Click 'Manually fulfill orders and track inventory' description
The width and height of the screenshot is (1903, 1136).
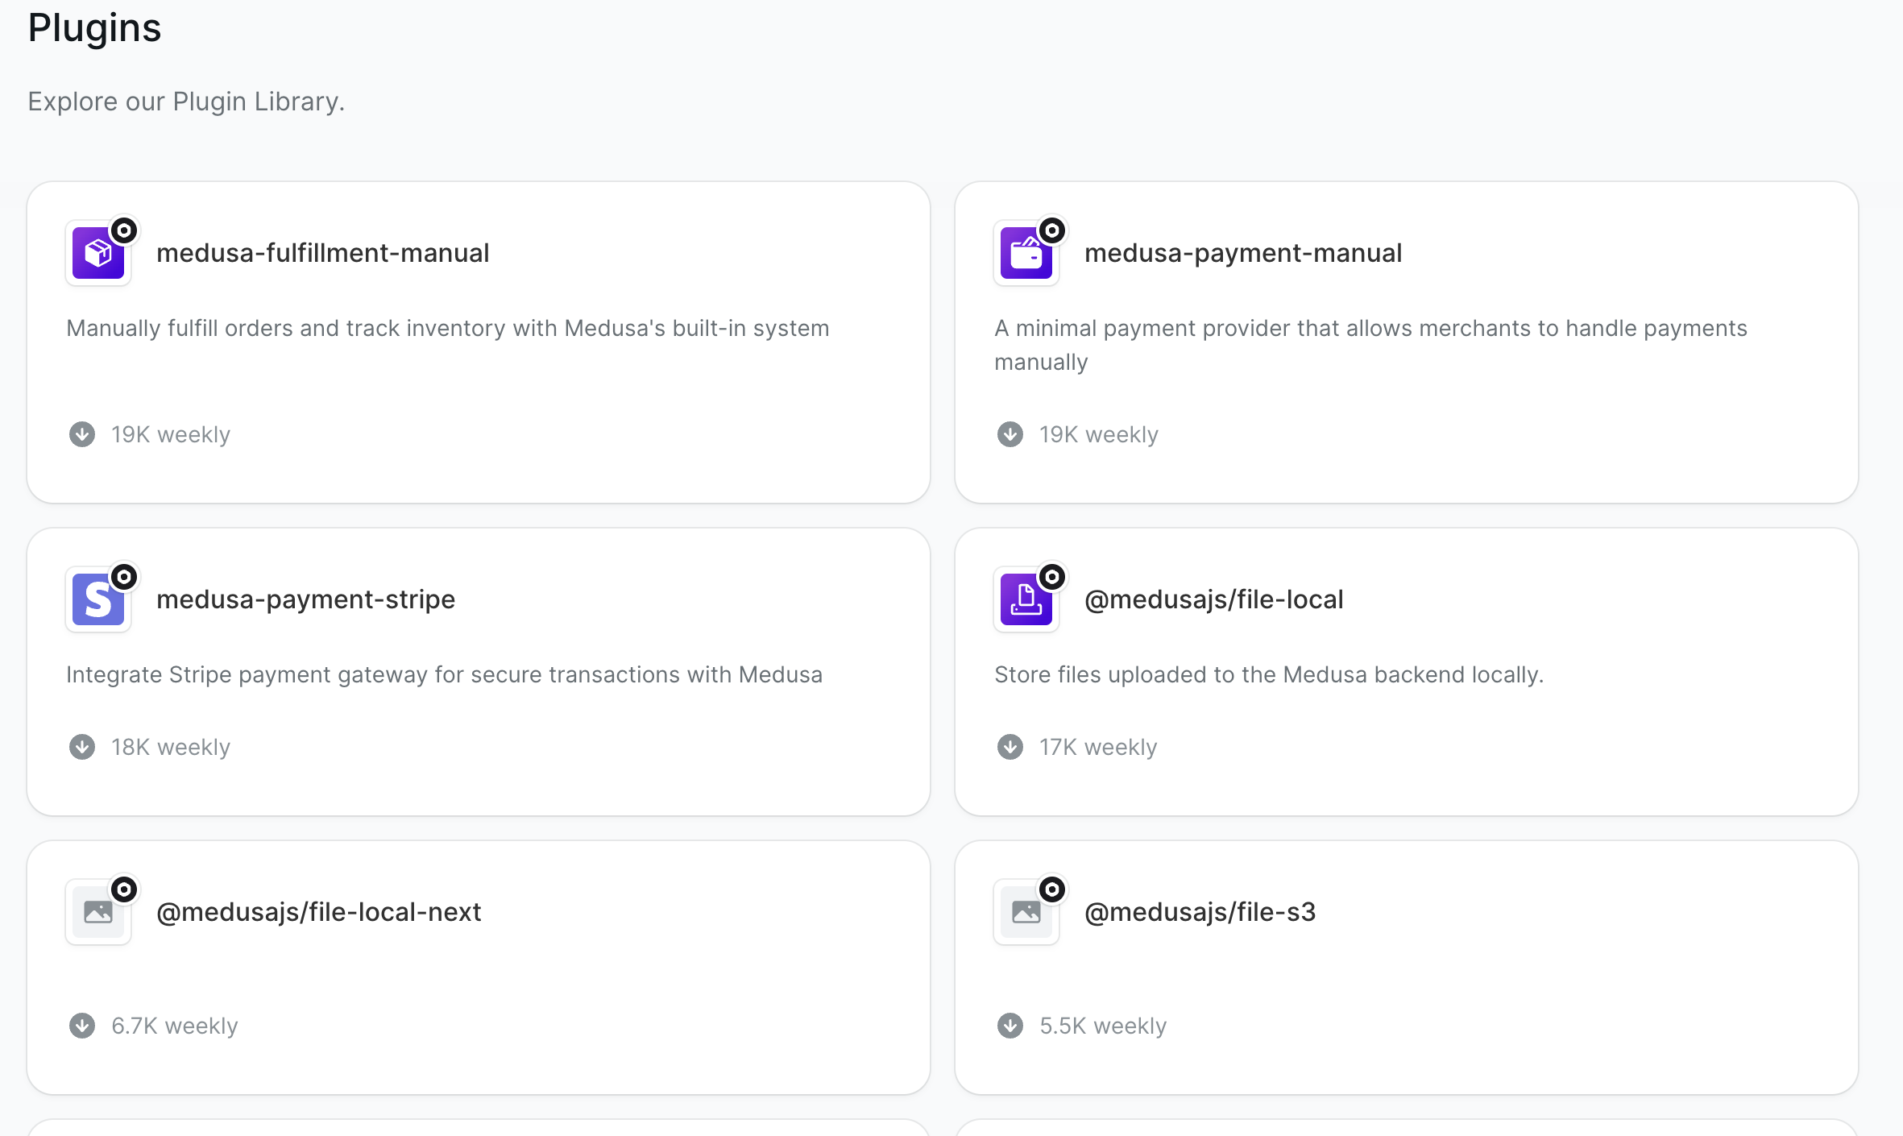pos(448,328)
